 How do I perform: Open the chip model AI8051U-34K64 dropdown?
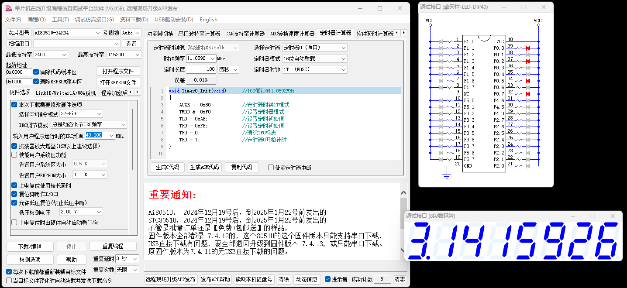[67, 33]
